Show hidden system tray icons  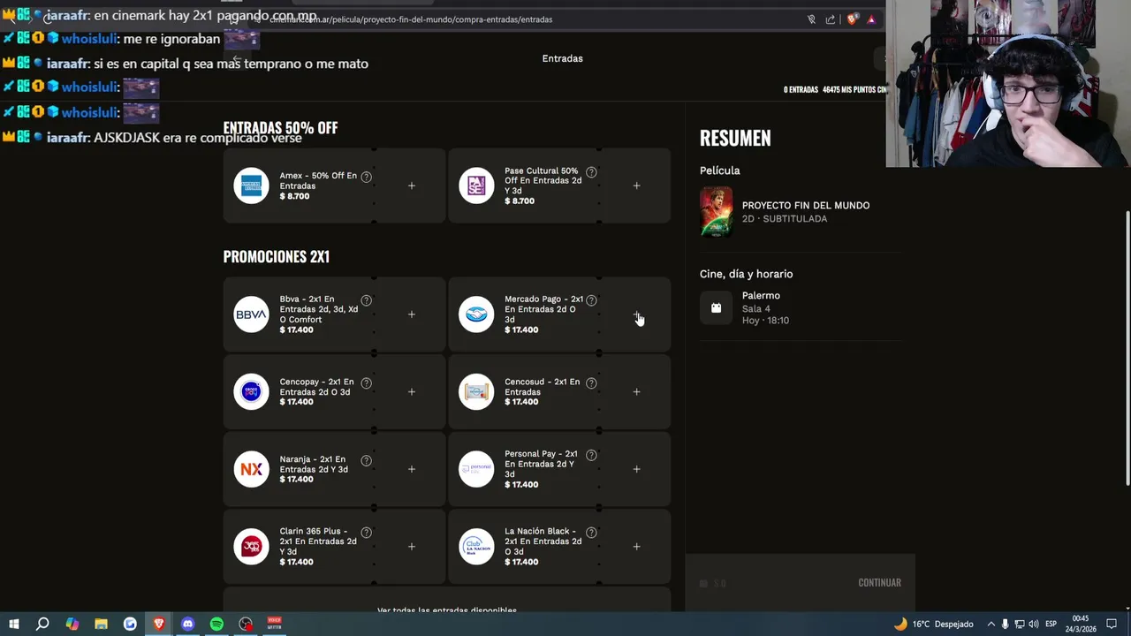coord(991,624)
